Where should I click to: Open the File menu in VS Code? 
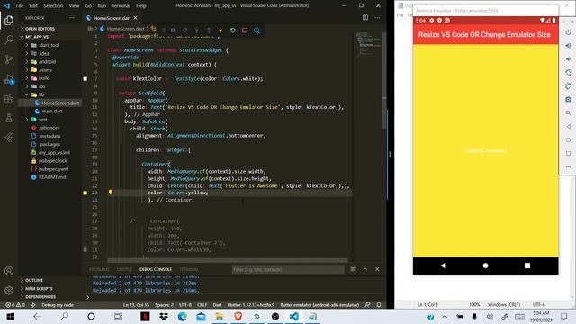point(20,6)
